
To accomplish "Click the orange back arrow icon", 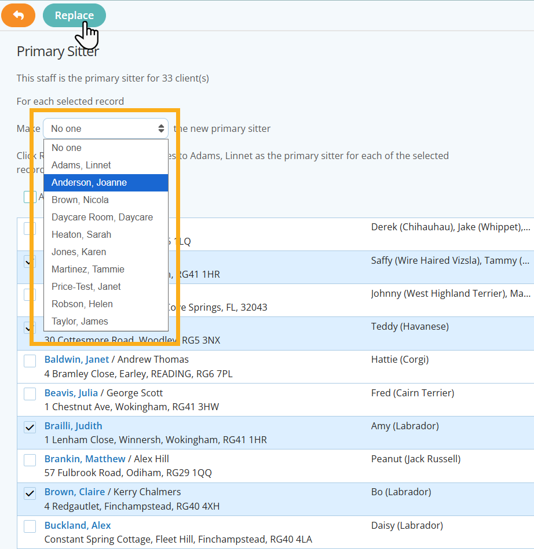I will tap(18, 15).
